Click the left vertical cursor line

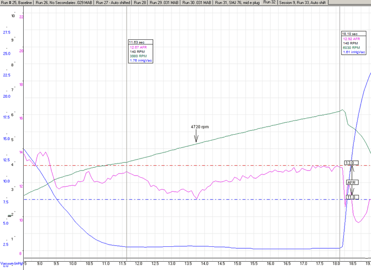126,139
